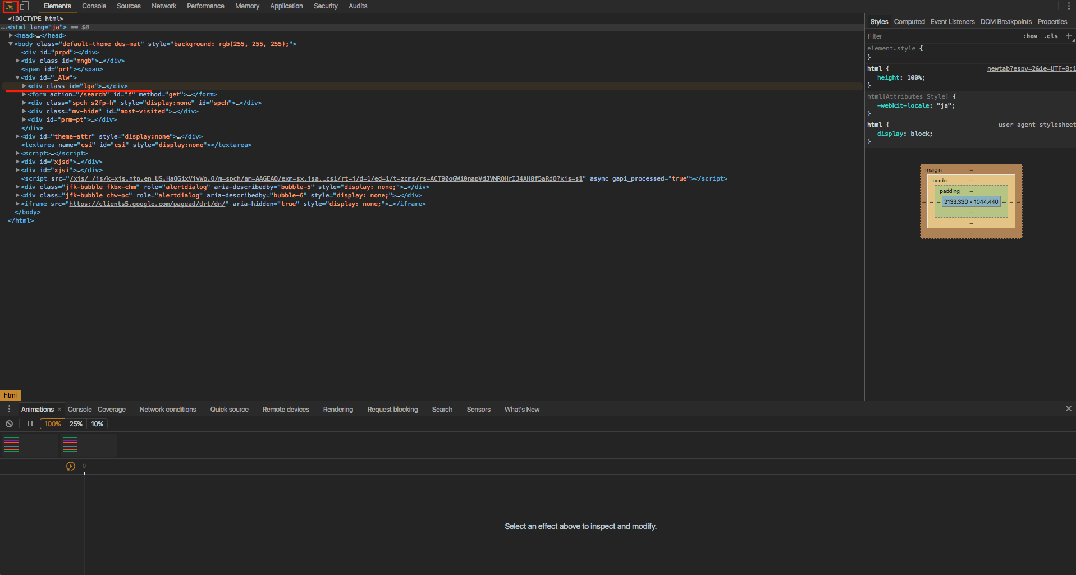Open the Remote devices drawer tab
The image size is (1076, 575).
286,410
